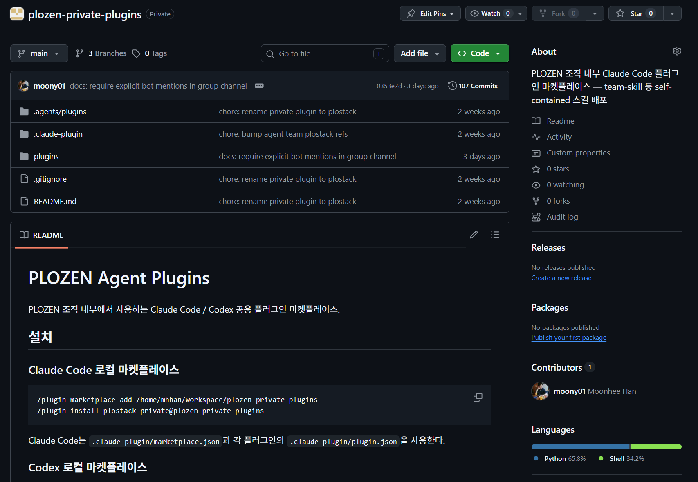Click the Fork button
The image size is (698, 482).
(x=559, y=13)
